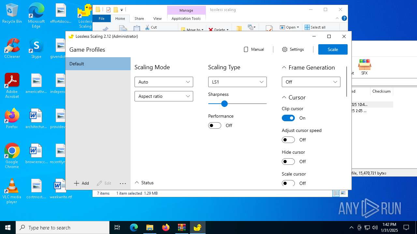This screenshot has height=234, width=417.
Task: Click the Windows Start button
Action: [8, 227]
